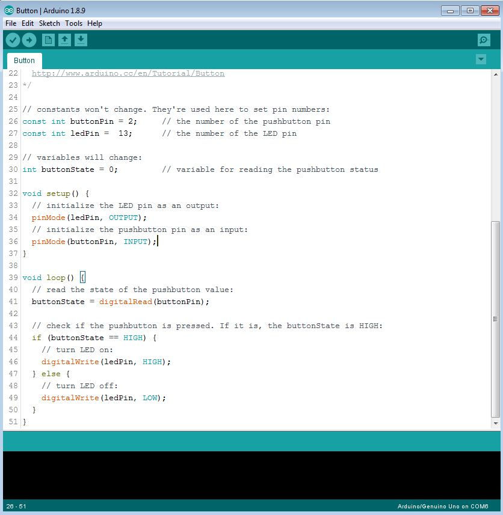Click on 'digitalWrite(ledPin, HIGH);' line
This screenshot has height=515, width=503.
tap(106, 362)
